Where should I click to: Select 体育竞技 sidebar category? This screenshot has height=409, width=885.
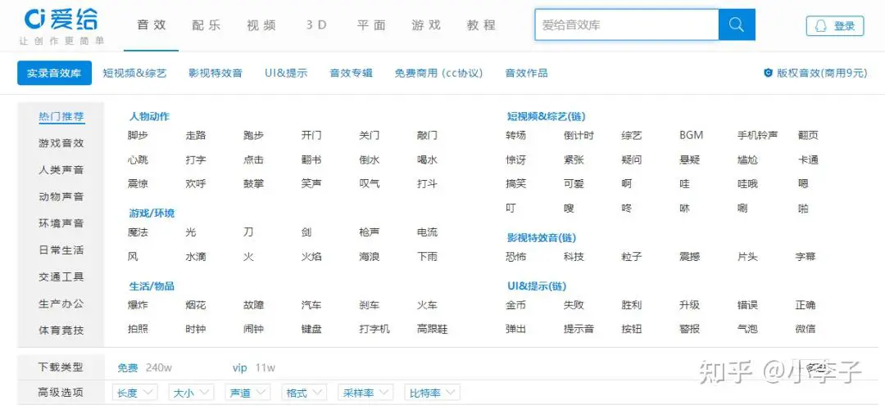[61, 330]
